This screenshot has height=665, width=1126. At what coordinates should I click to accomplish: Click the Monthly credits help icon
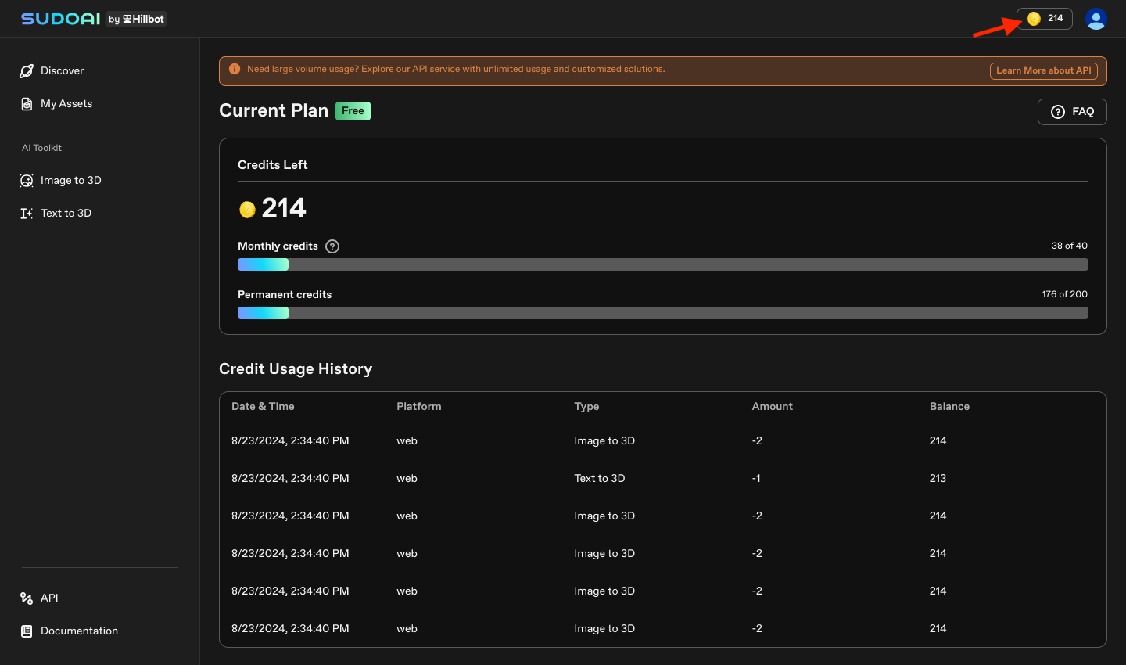[332, 246]
